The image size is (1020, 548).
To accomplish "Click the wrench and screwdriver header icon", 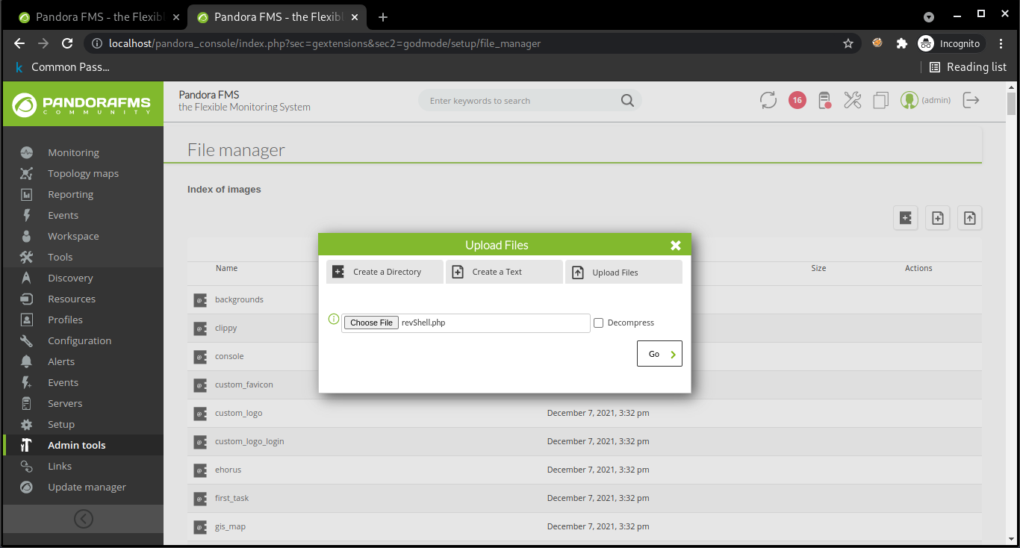I will pos(853,100).
